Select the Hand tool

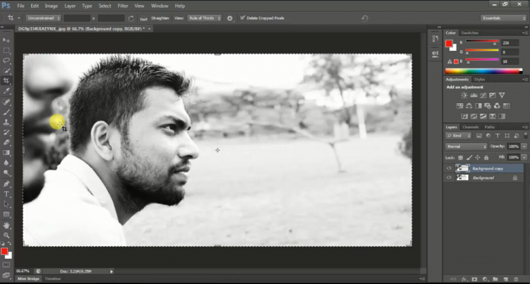point(7,225)
